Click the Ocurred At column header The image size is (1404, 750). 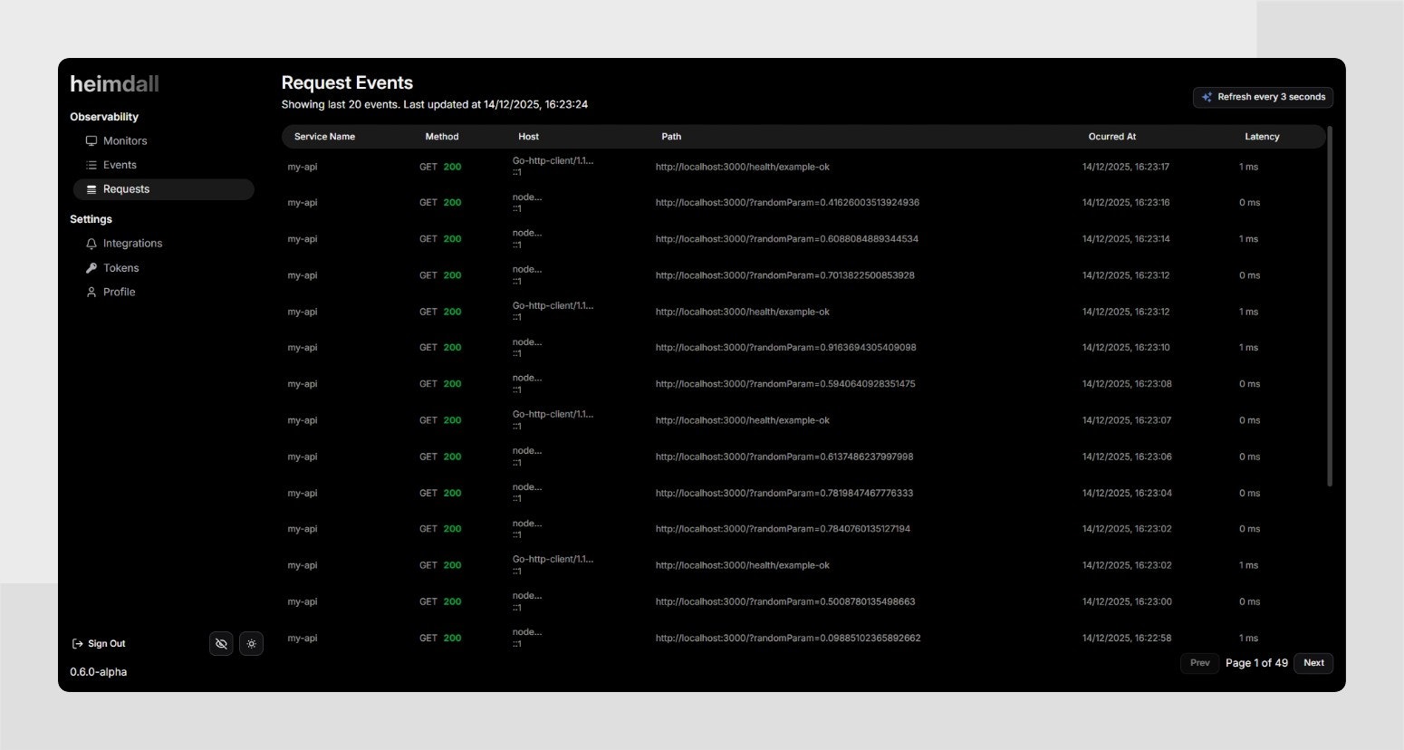pyautogui.click(x=1111, y=136)
